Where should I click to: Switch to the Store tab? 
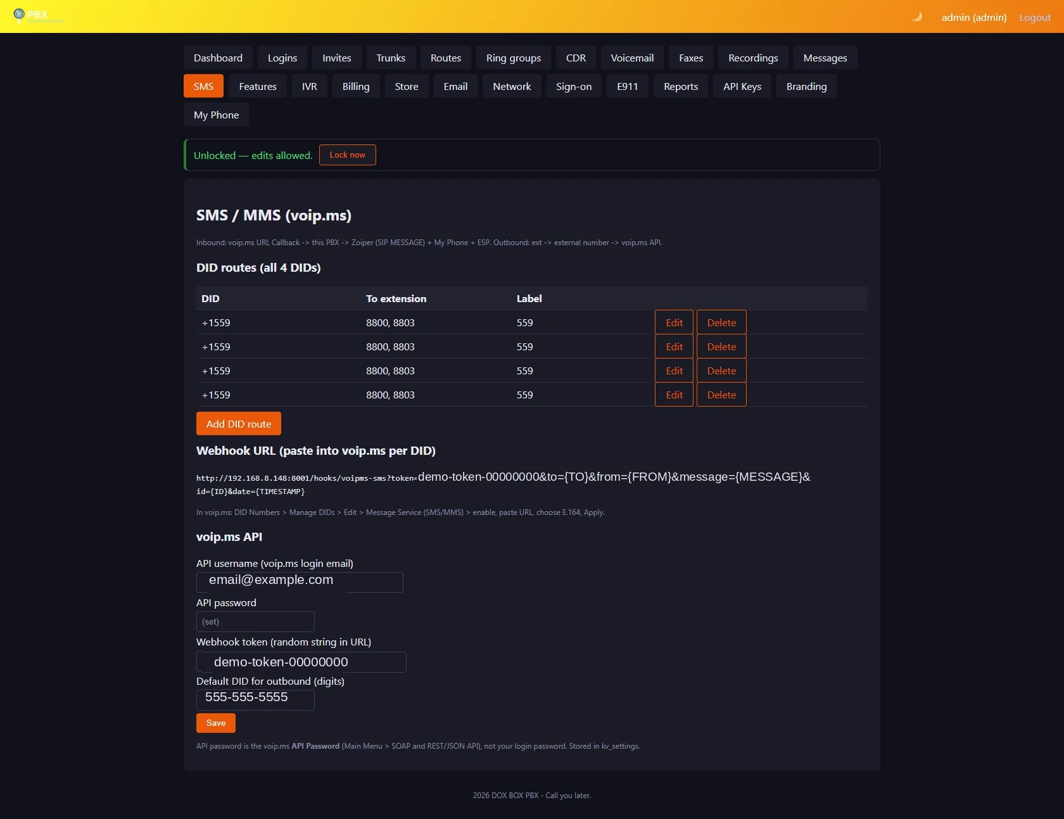click(407, 86)
